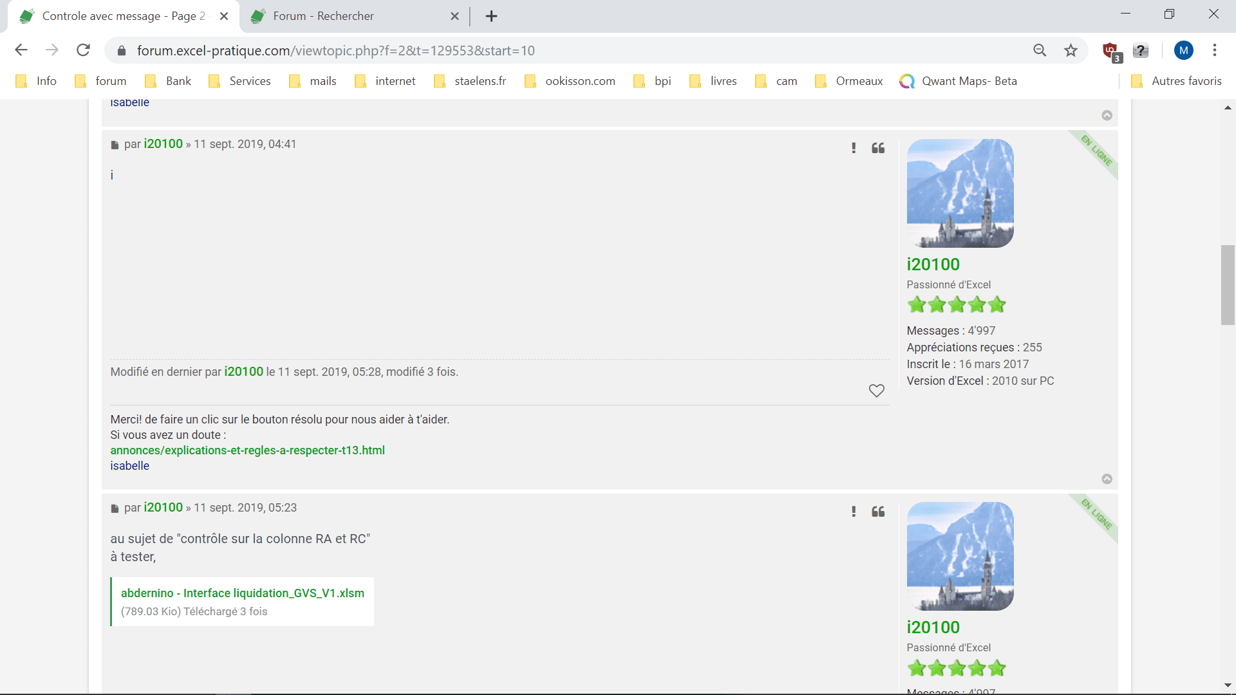Bookmark this page with the star icon
The width and height of the screenshot is (1236, 695).
point(1071,50)
